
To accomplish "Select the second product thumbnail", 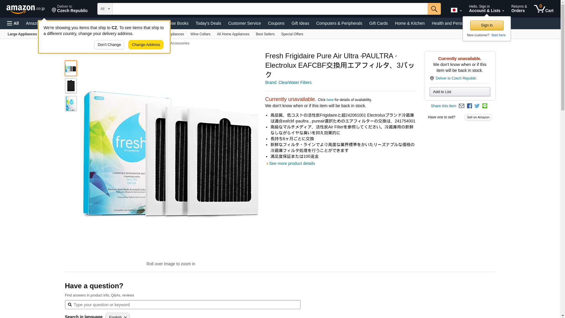I will 71,86.
